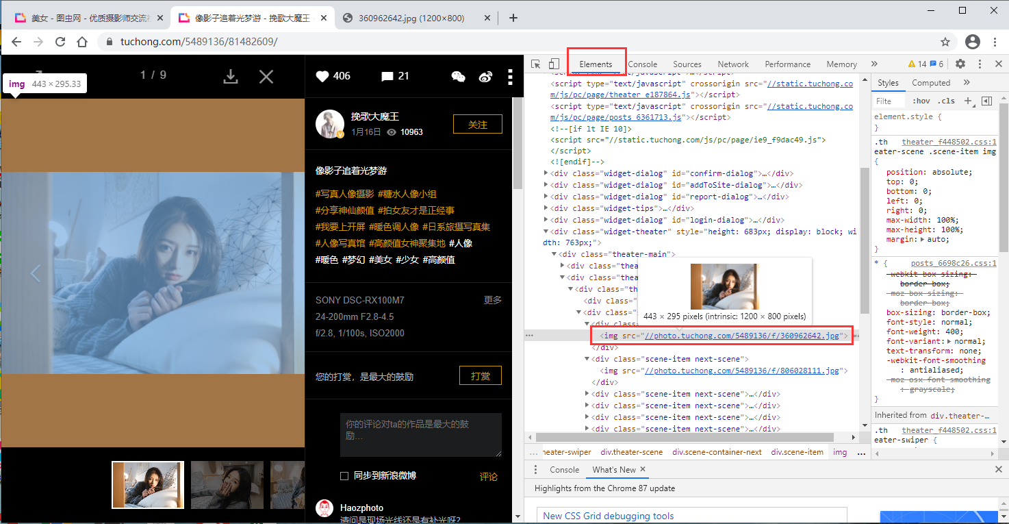Click the #写真人像摄影 tag
This screenshot has width=1009, height=524.
tap(345, 194)
